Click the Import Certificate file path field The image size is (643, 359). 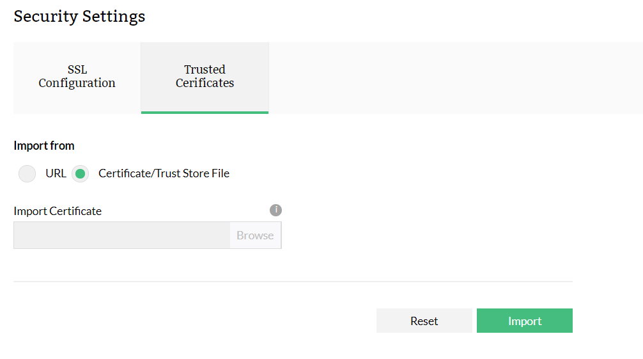tap(121, 235)
